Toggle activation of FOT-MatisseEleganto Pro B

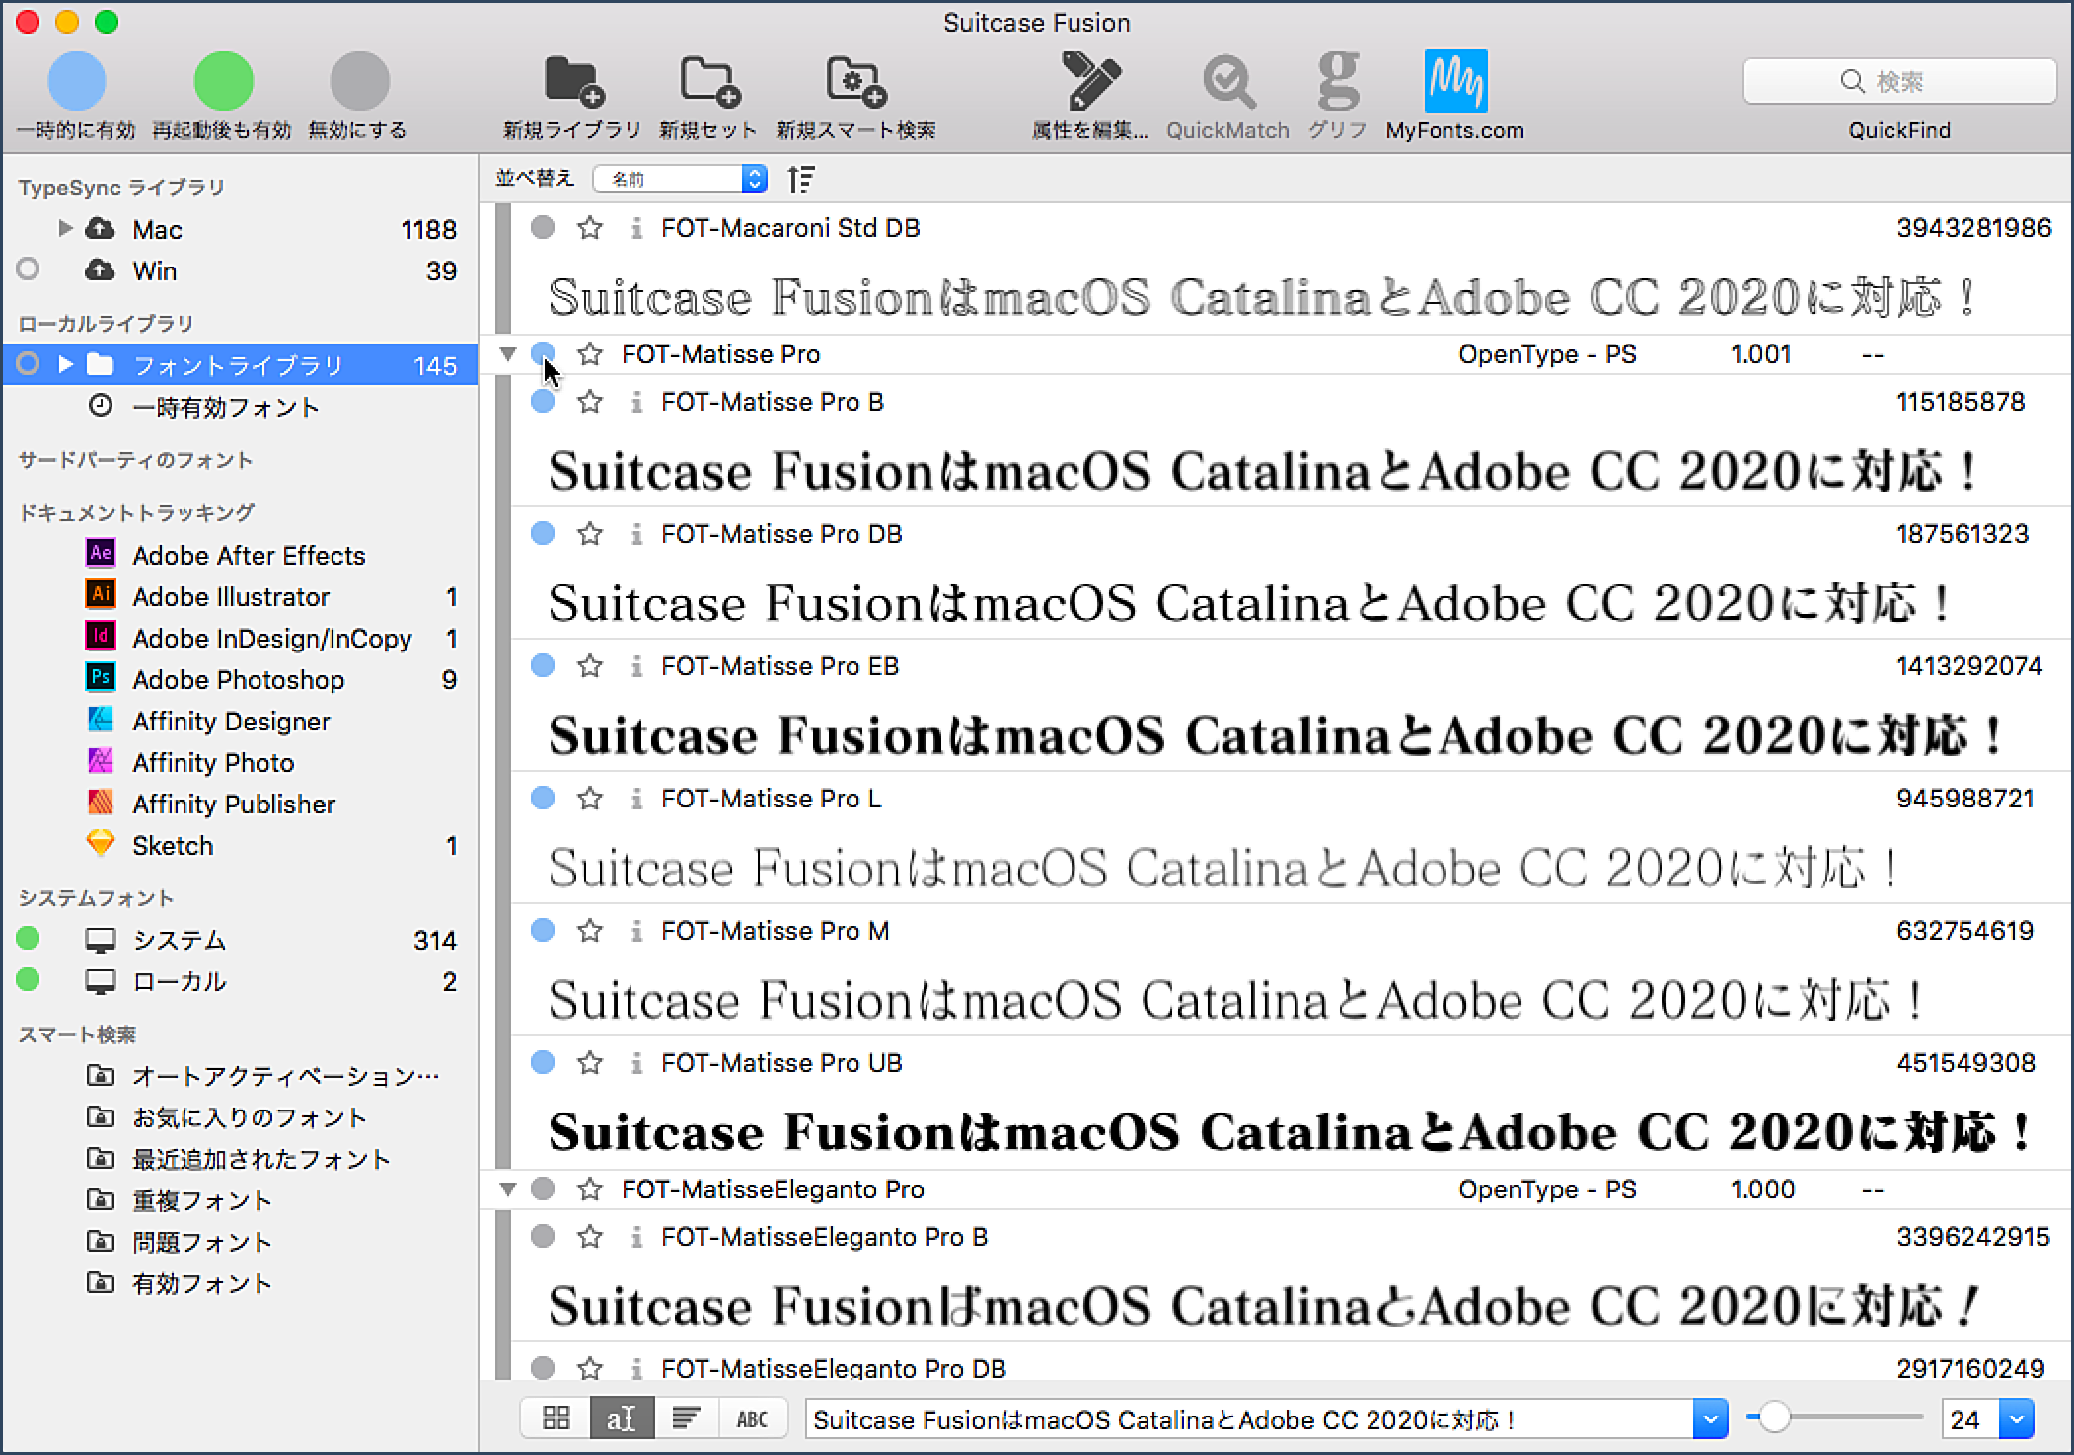tap(542, 1236)
